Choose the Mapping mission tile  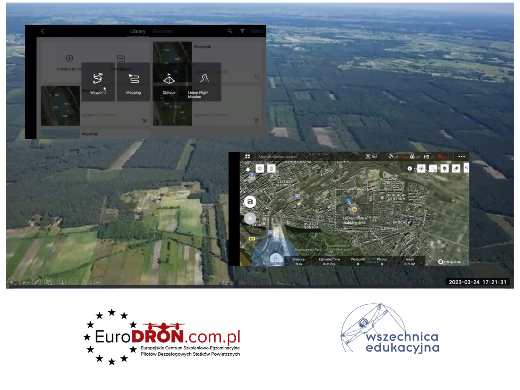tap(133, 82)
